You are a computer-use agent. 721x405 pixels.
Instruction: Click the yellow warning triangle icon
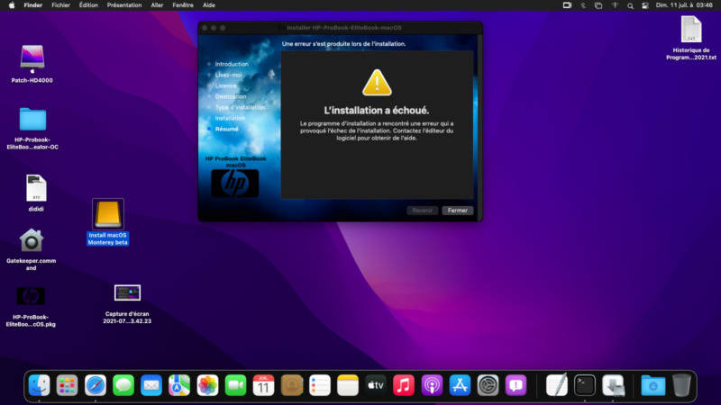point(377,83)
